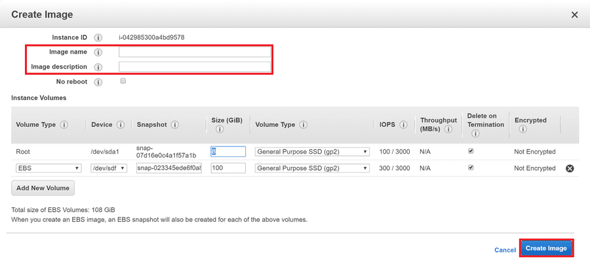Click the /dev/sda1 device text
Screen dimensions: 590x265
[x=105, y=152]
